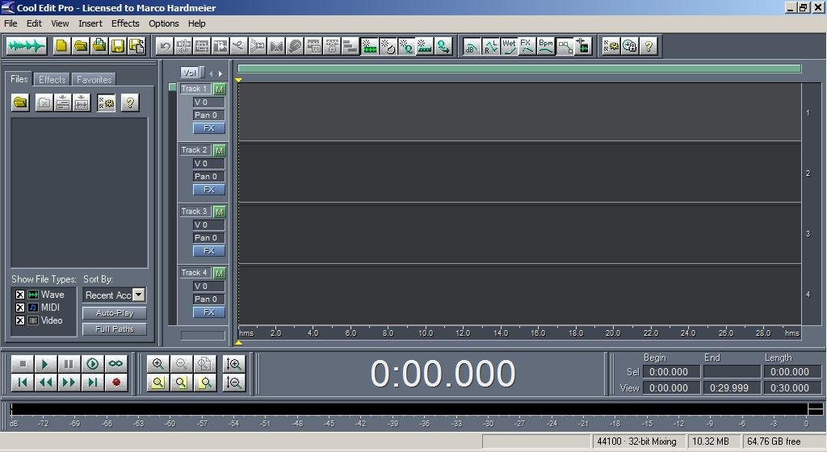The width and height of the screenshot is (827, 452).
Task: Open the Effects menu
Action: (125, 23)
